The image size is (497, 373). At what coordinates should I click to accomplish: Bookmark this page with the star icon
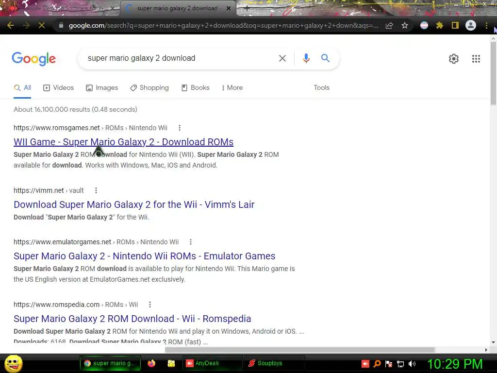[x=405, y=25]
